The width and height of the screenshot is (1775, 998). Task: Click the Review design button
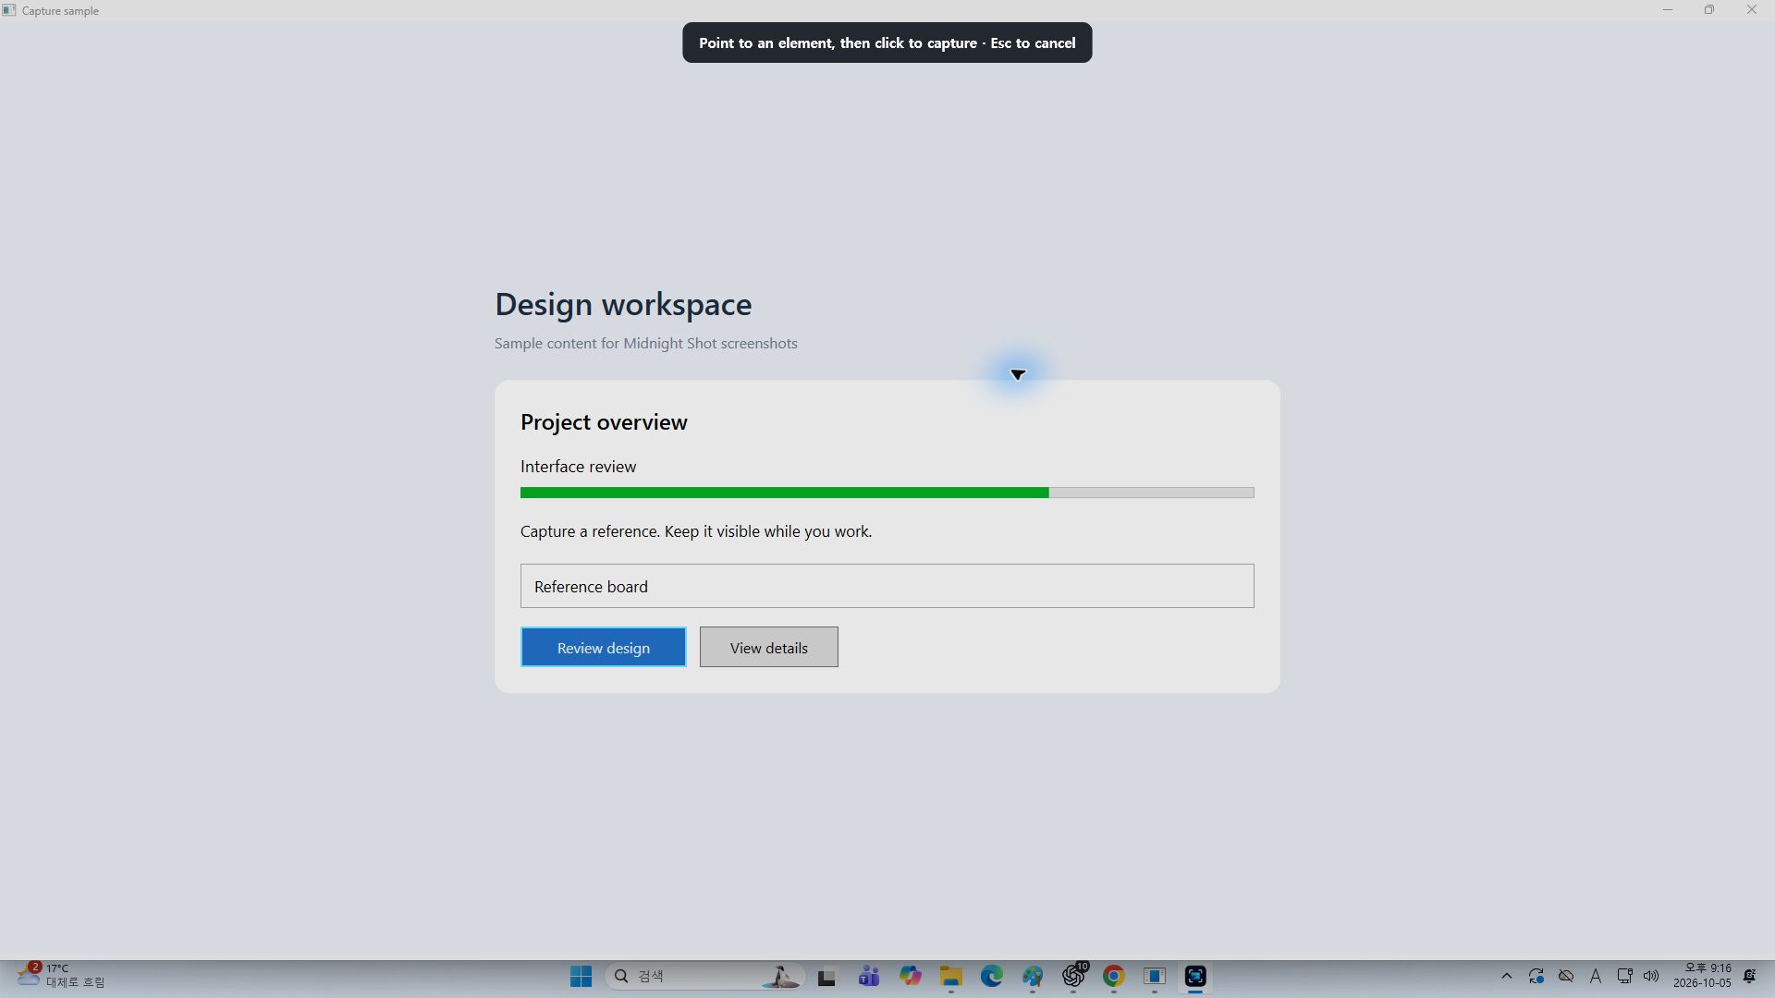click(603, 647)
